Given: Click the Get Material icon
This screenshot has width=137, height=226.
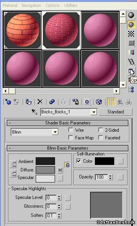Looking at the screenshot, I should pyautogui.click(x=8, y=102).
